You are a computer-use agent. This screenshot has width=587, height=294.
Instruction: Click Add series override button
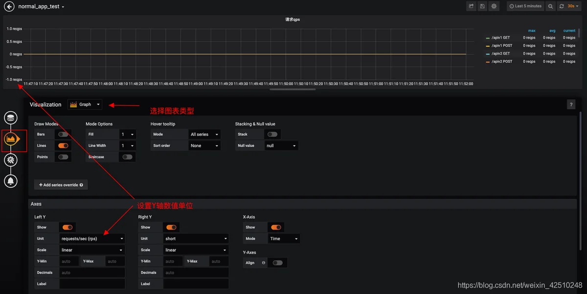[x=61, y=185]
